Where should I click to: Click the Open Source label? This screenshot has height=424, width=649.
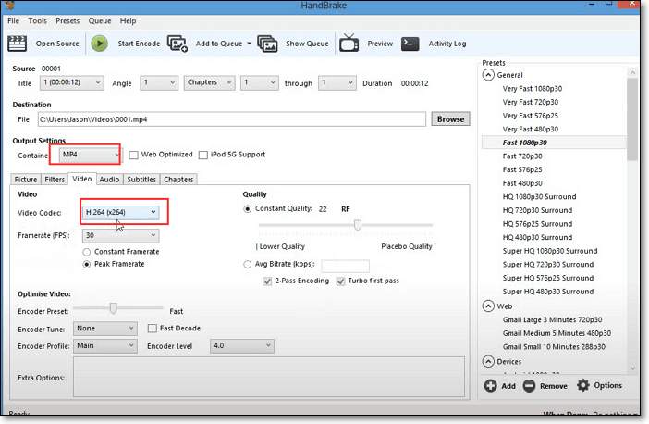pyautogui.click(x=57, y=44)
